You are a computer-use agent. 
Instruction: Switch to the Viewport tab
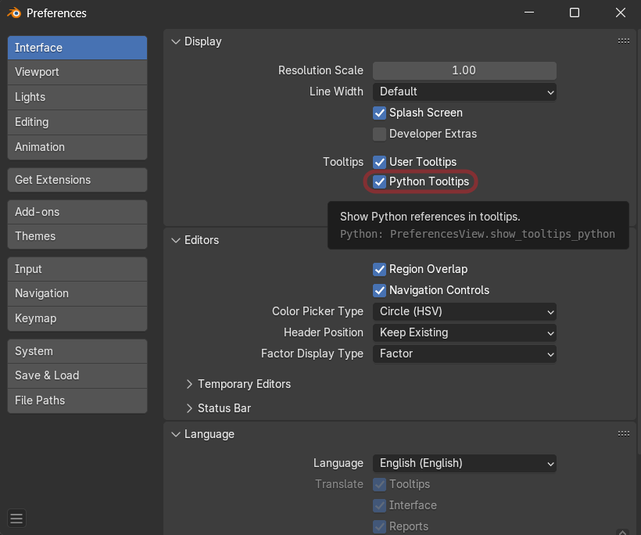pos(77,73)
